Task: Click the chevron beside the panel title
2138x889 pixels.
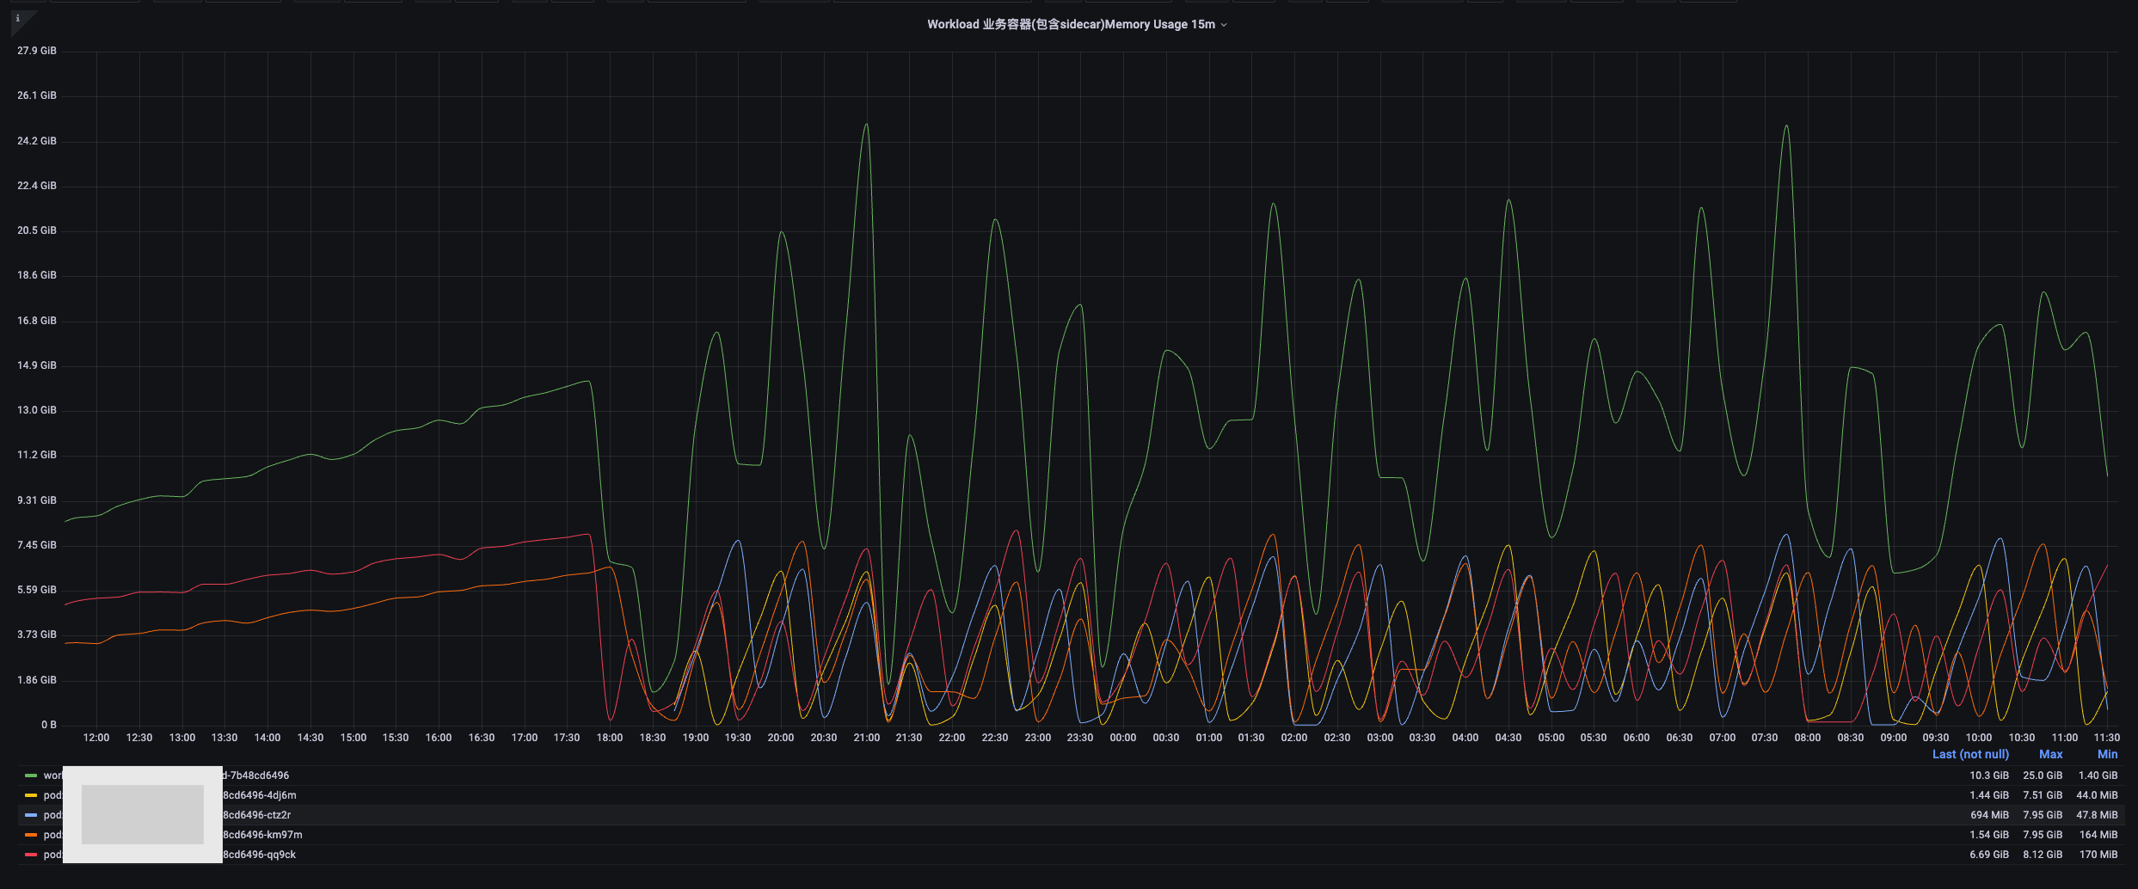Action: pos(1224,25)
